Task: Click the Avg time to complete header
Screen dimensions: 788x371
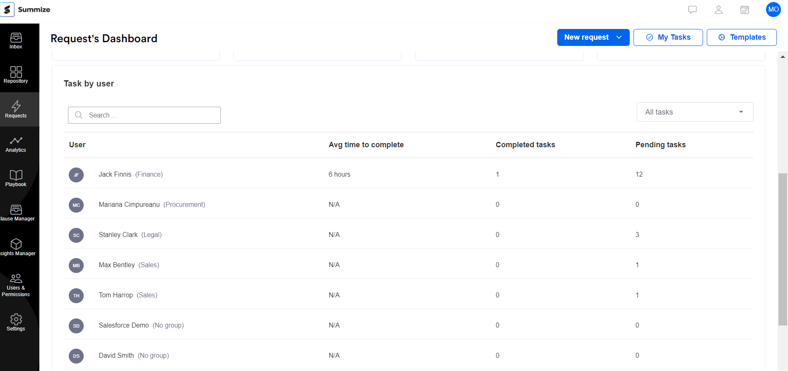Action: (x=366, y=145)
